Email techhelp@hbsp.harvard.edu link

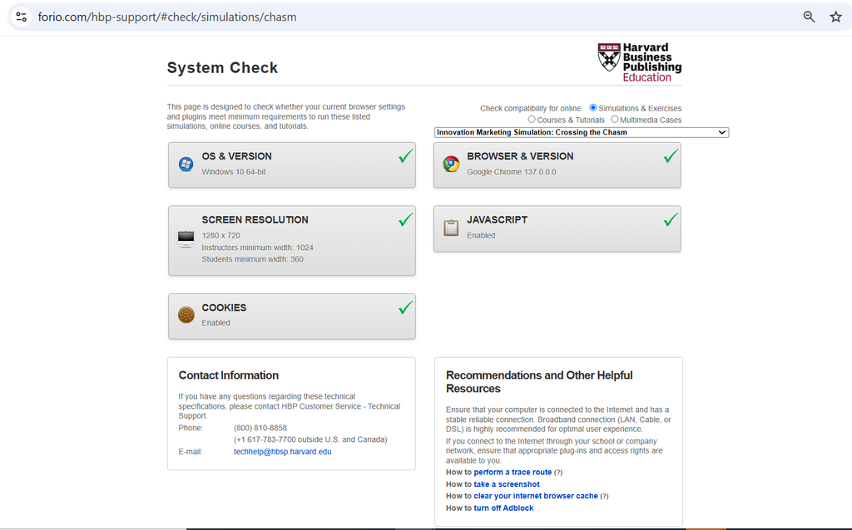click(x=282, y=451)
